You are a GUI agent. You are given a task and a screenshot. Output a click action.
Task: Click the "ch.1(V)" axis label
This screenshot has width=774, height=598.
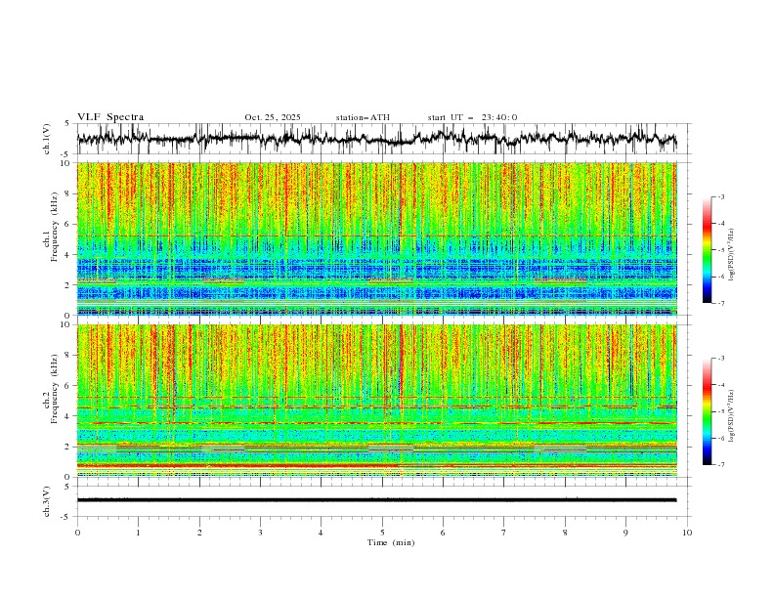tap(47, 139)
